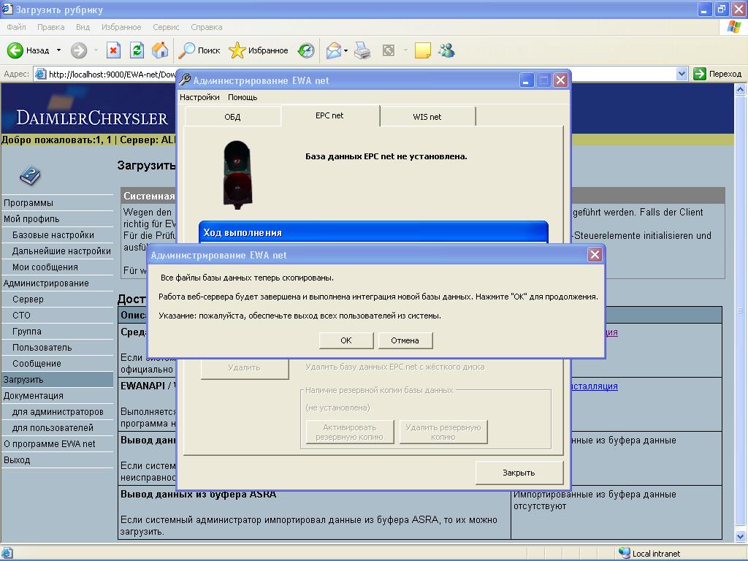The height and width of the screenshot is (561, 748).
Task: Click the Stop loading icon
Action: [113, 50]
